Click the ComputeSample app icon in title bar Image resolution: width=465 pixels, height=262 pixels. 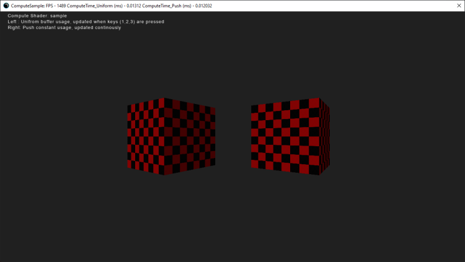pyautogui.click(x=6, y=6)
